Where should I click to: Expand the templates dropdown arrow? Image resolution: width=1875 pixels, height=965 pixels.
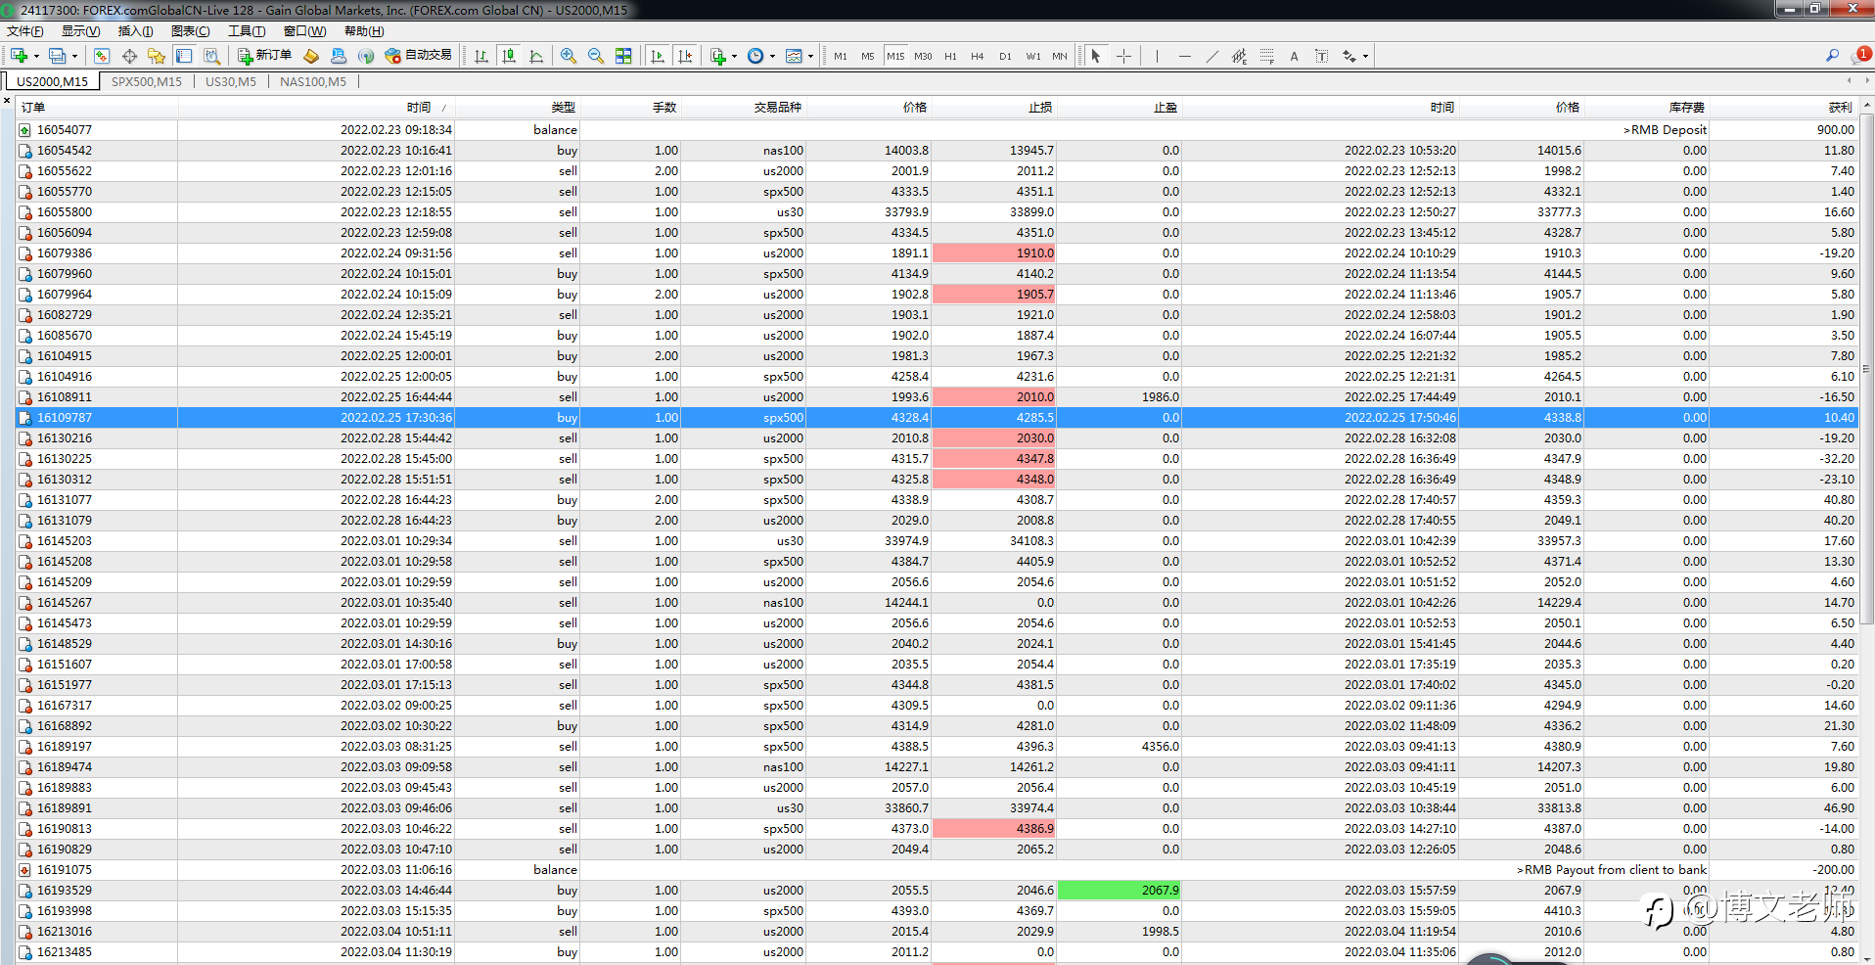(x=810, y=57)
